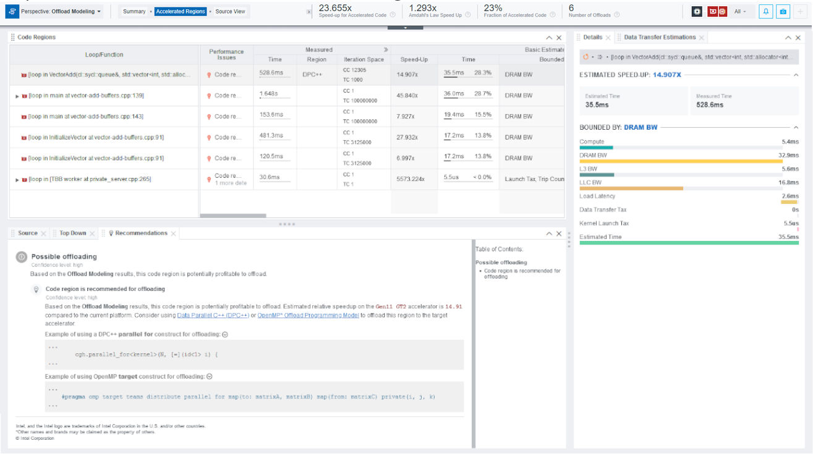Expand the TBB worker loop row
Viewport: 813px width, 454px height.
[x=17, y=179]
